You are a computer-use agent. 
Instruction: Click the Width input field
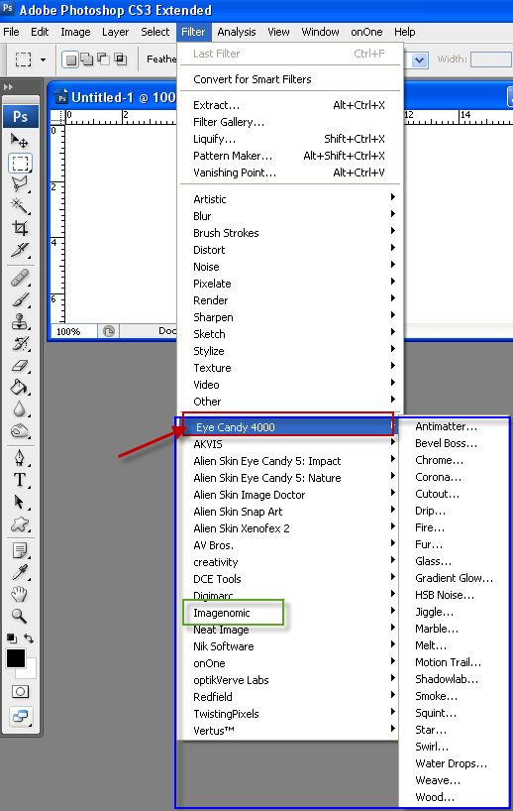click(491, 59)
